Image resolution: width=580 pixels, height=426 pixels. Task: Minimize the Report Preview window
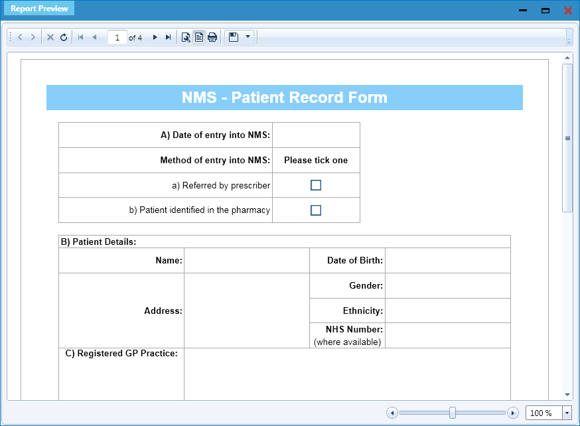[x=523, y=11]
